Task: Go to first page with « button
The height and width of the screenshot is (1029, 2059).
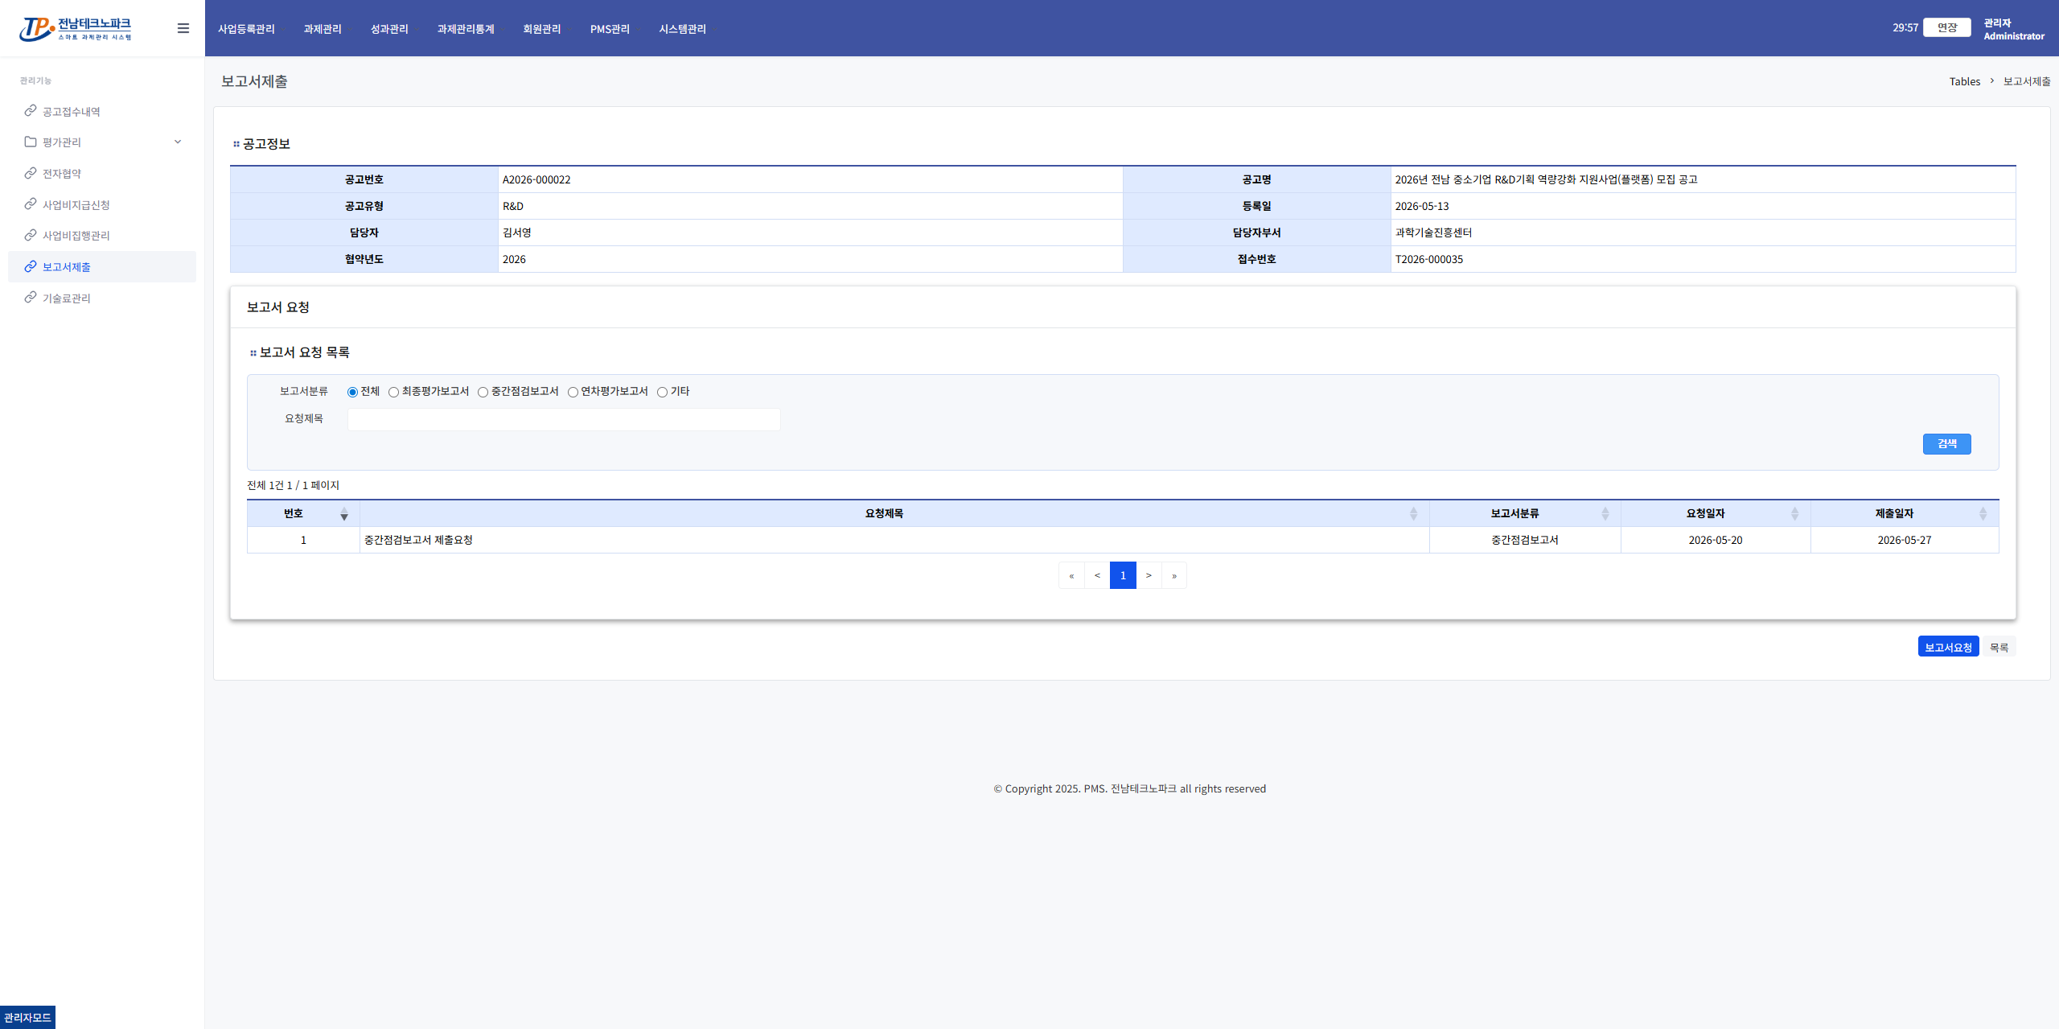Action: [1071, 575]
